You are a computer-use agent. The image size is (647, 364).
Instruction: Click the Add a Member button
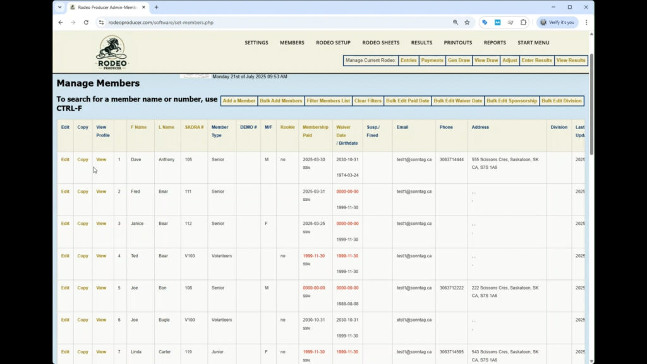pos(239,101)
